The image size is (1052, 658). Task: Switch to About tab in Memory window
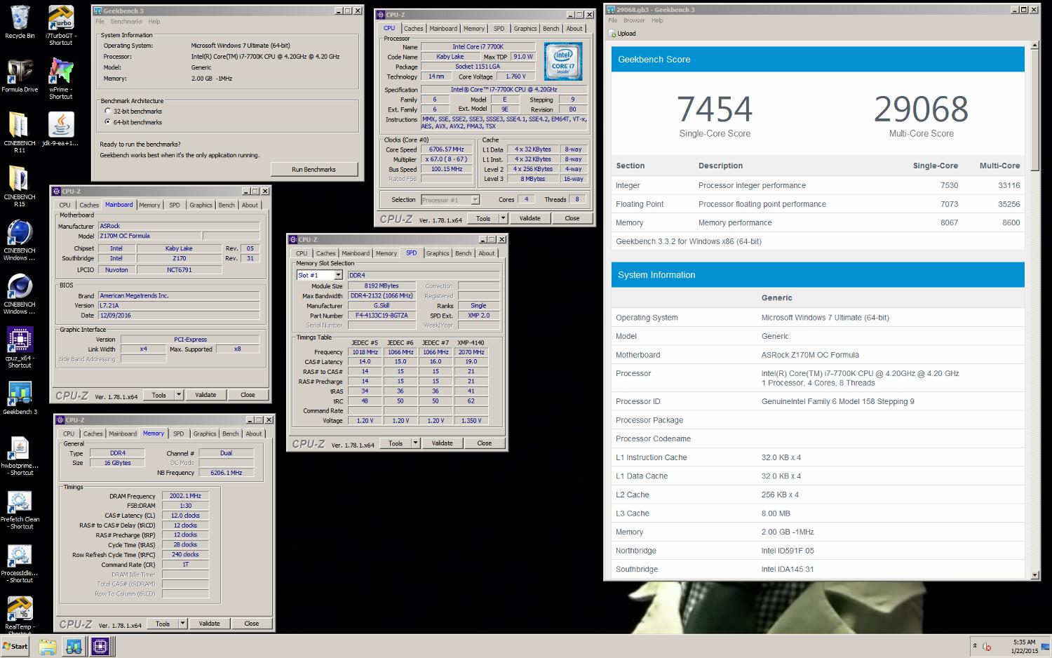pyautogui.click(x=254, y=434)
